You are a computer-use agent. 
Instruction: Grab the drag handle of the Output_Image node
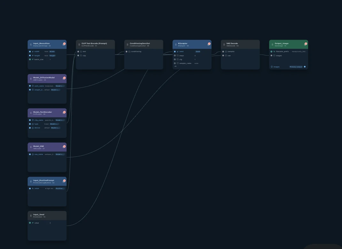point(272,44)
